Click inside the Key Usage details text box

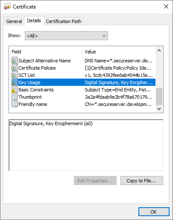coord(86,145)
